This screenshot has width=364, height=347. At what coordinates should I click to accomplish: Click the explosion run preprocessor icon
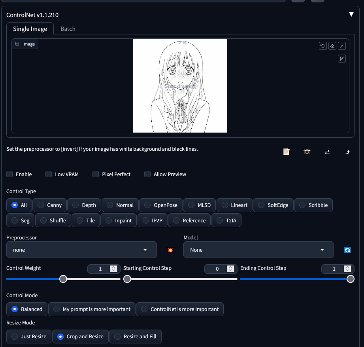point(170,250)
